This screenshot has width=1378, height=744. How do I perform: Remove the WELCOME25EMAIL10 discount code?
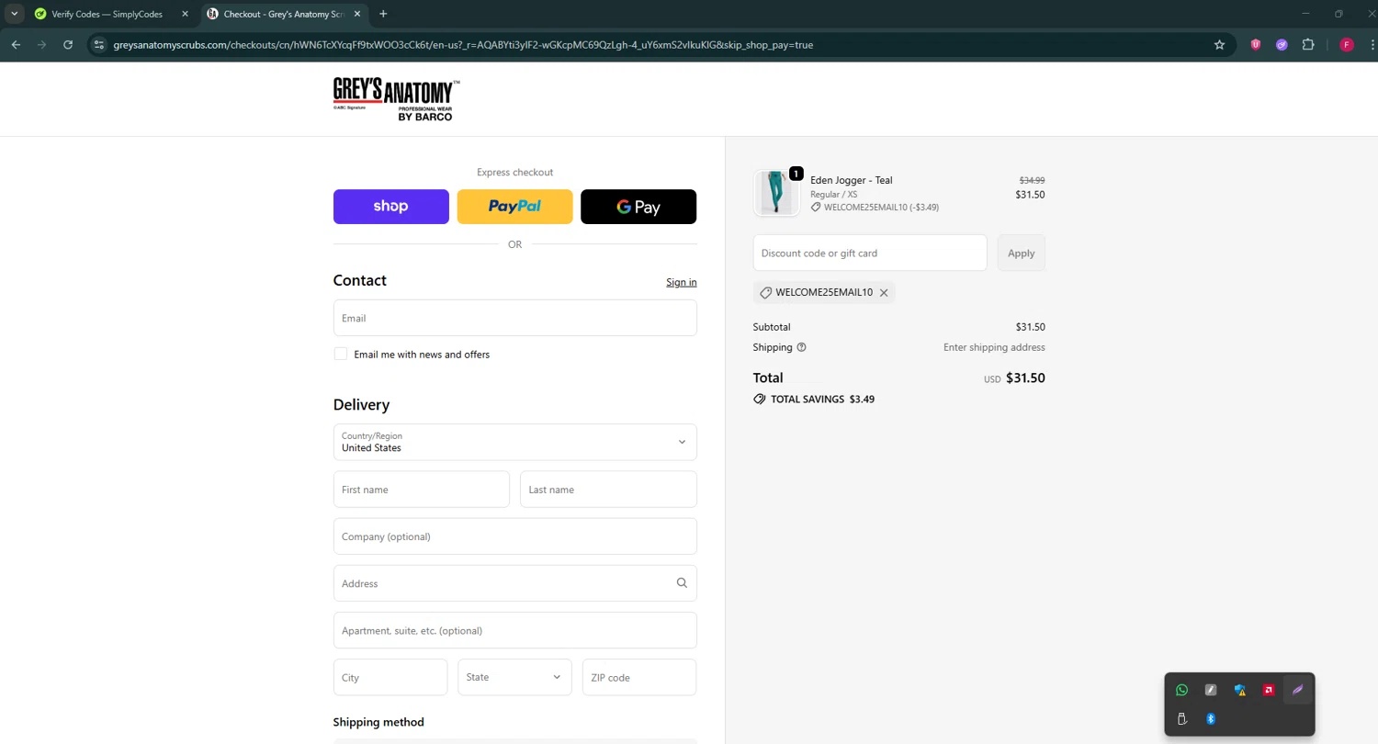click(x=884, y=293)
